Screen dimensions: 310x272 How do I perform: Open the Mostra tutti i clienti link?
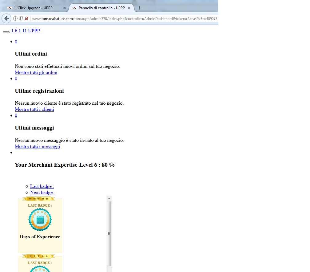[34, 109]
